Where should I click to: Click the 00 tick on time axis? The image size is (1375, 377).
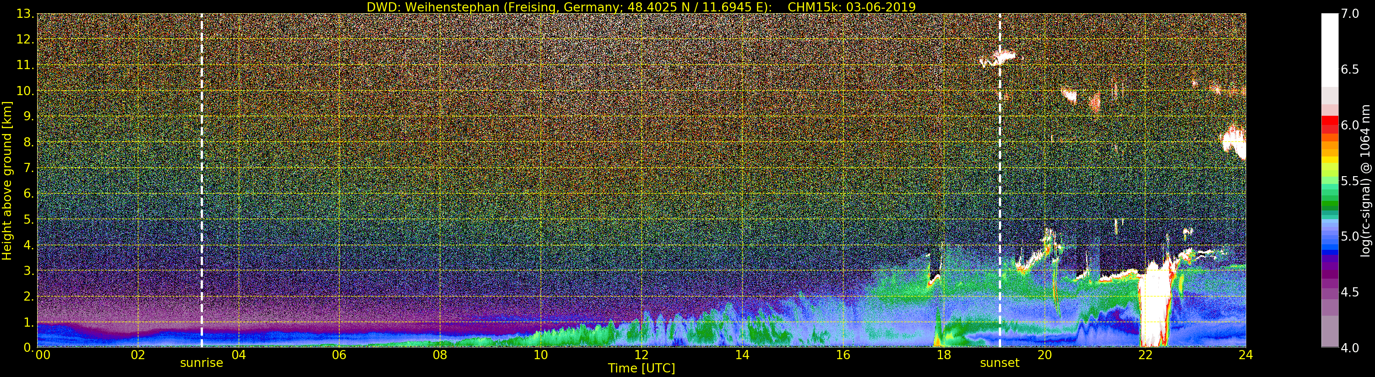(42, 355)
